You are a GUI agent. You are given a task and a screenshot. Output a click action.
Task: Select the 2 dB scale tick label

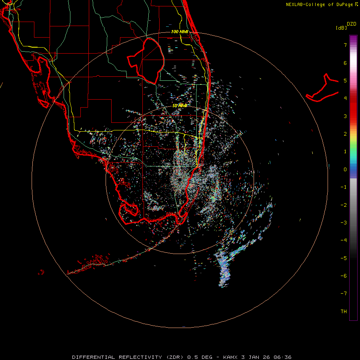345,134
